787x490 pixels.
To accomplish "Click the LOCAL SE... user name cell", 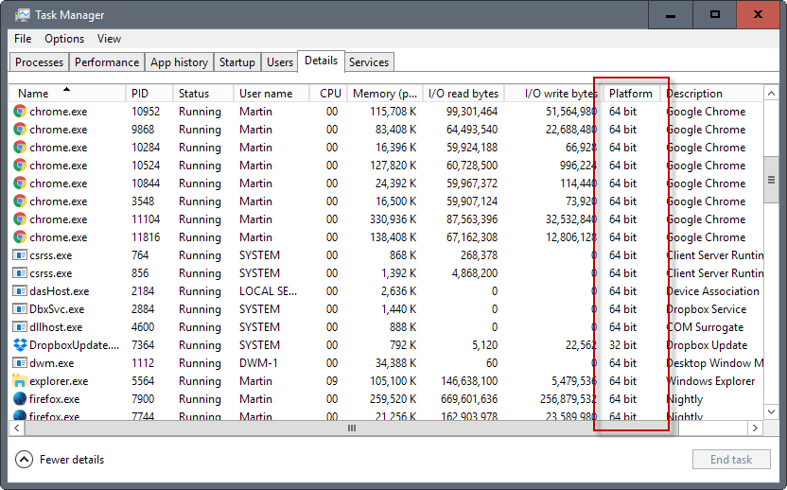I will 268,291.
